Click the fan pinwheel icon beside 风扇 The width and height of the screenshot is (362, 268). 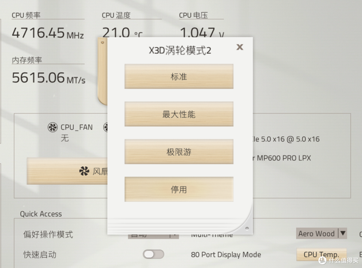(x=84, y=171)
